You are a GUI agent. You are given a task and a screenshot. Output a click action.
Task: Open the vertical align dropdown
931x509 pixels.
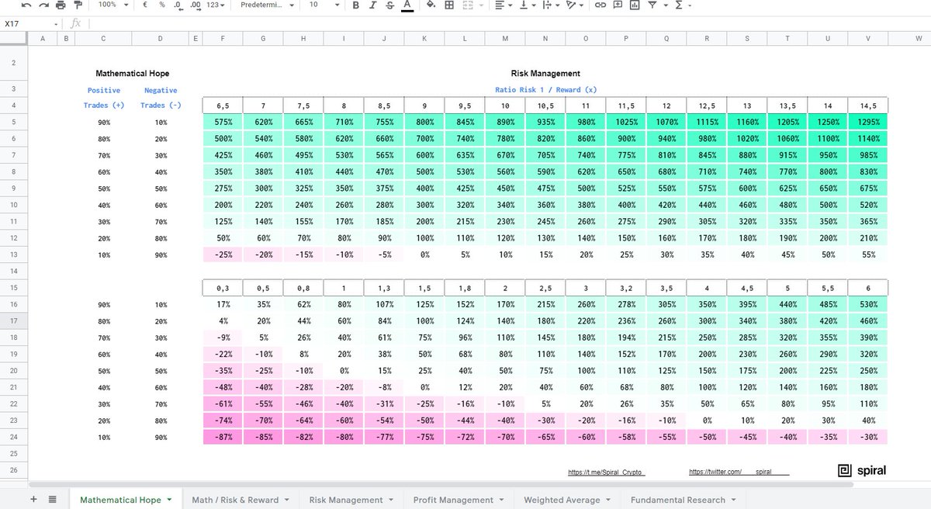526,5
